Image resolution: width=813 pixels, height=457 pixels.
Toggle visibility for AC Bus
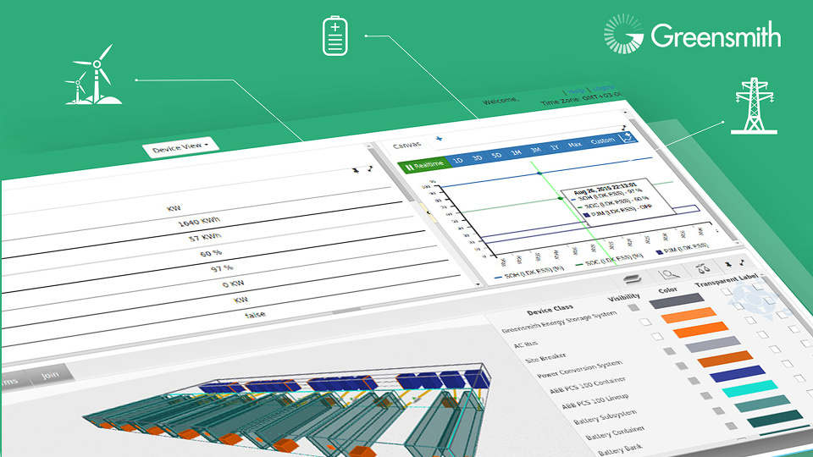point(645,322)
